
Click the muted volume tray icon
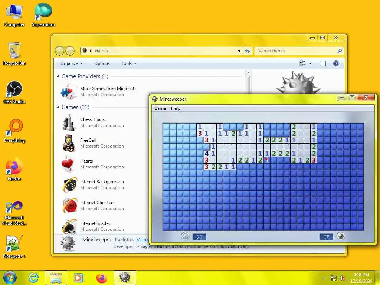(343, 278)
